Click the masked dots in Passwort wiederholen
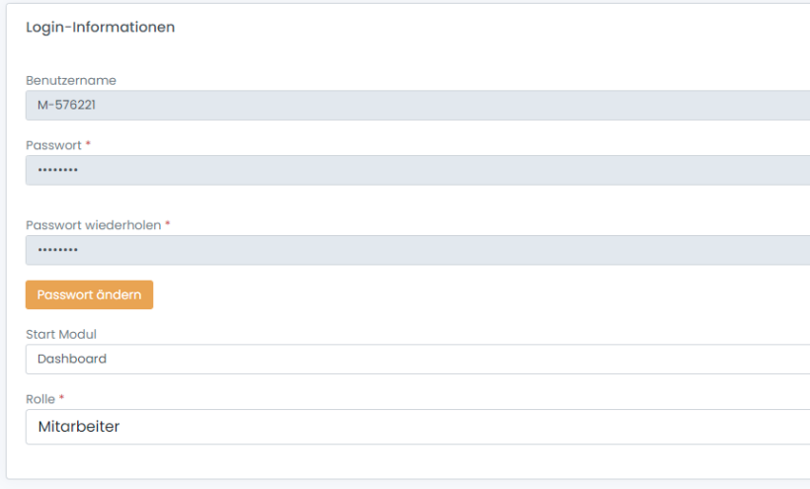The image size is (810, 489). click(57, 250)
